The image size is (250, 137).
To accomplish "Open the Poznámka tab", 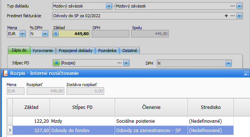I will point(107,51).
